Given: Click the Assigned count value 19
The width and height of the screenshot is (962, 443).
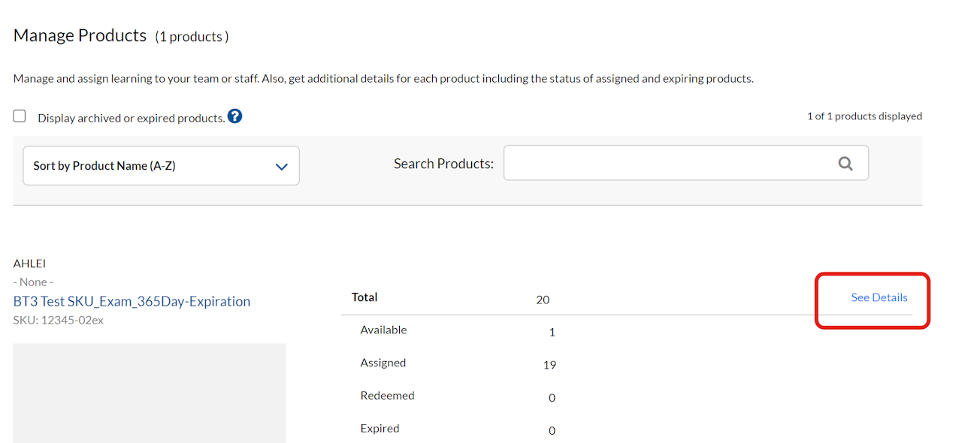Looking at the screenshot, I should click(549, 365).
